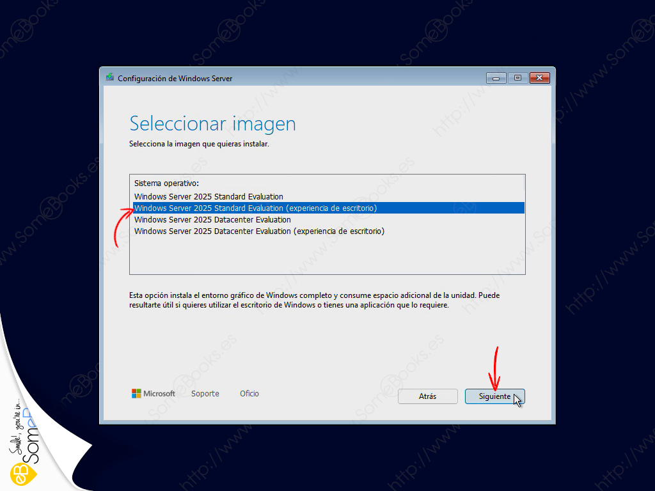Click the description text about entorno gráfico
The width and height of the screenshot is (655, 491).
314,300
